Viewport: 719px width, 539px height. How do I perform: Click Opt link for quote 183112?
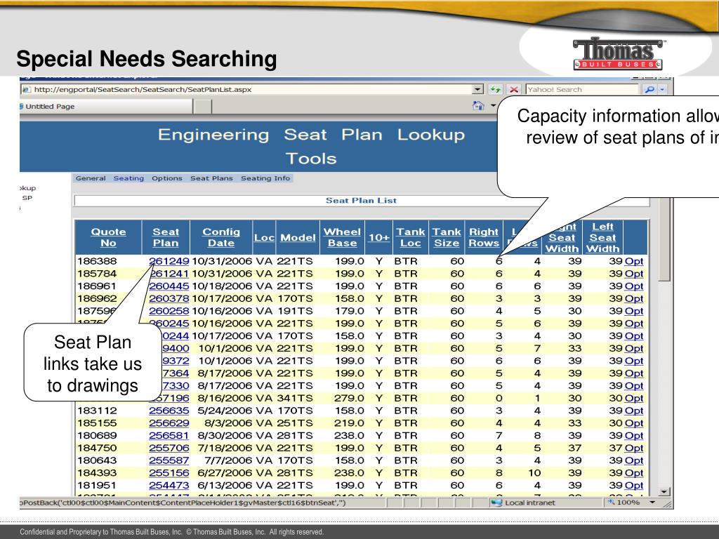tap(634, 411)
